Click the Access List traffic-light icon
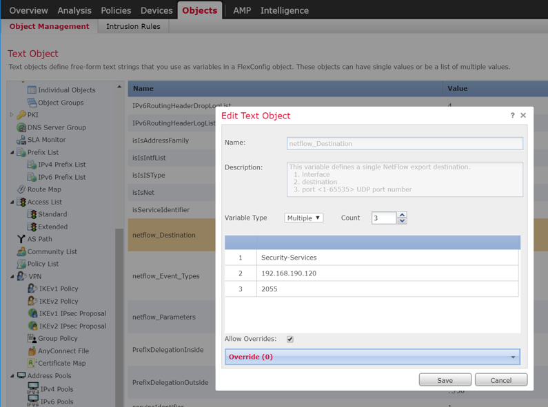This screenshot has height=407, width=548. click(x=22, y=202)
